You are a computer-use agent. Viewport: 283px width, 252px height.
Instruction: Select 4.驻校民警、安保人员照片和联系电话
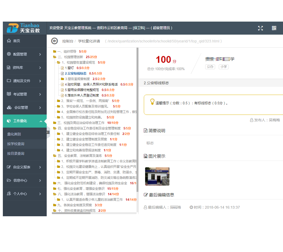91,85
